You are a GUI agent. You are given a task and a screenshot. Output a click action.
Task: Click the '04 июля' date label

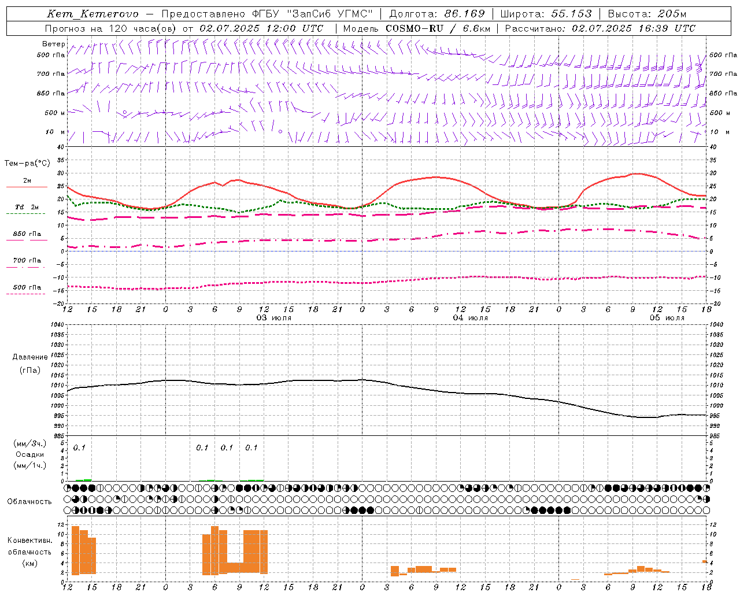[x=471, y=318]
